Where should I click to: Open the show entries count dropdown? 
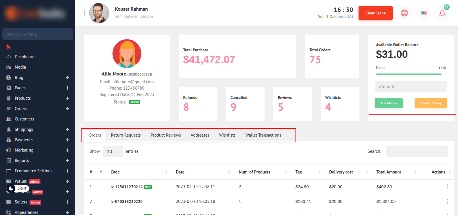[112, 151]
